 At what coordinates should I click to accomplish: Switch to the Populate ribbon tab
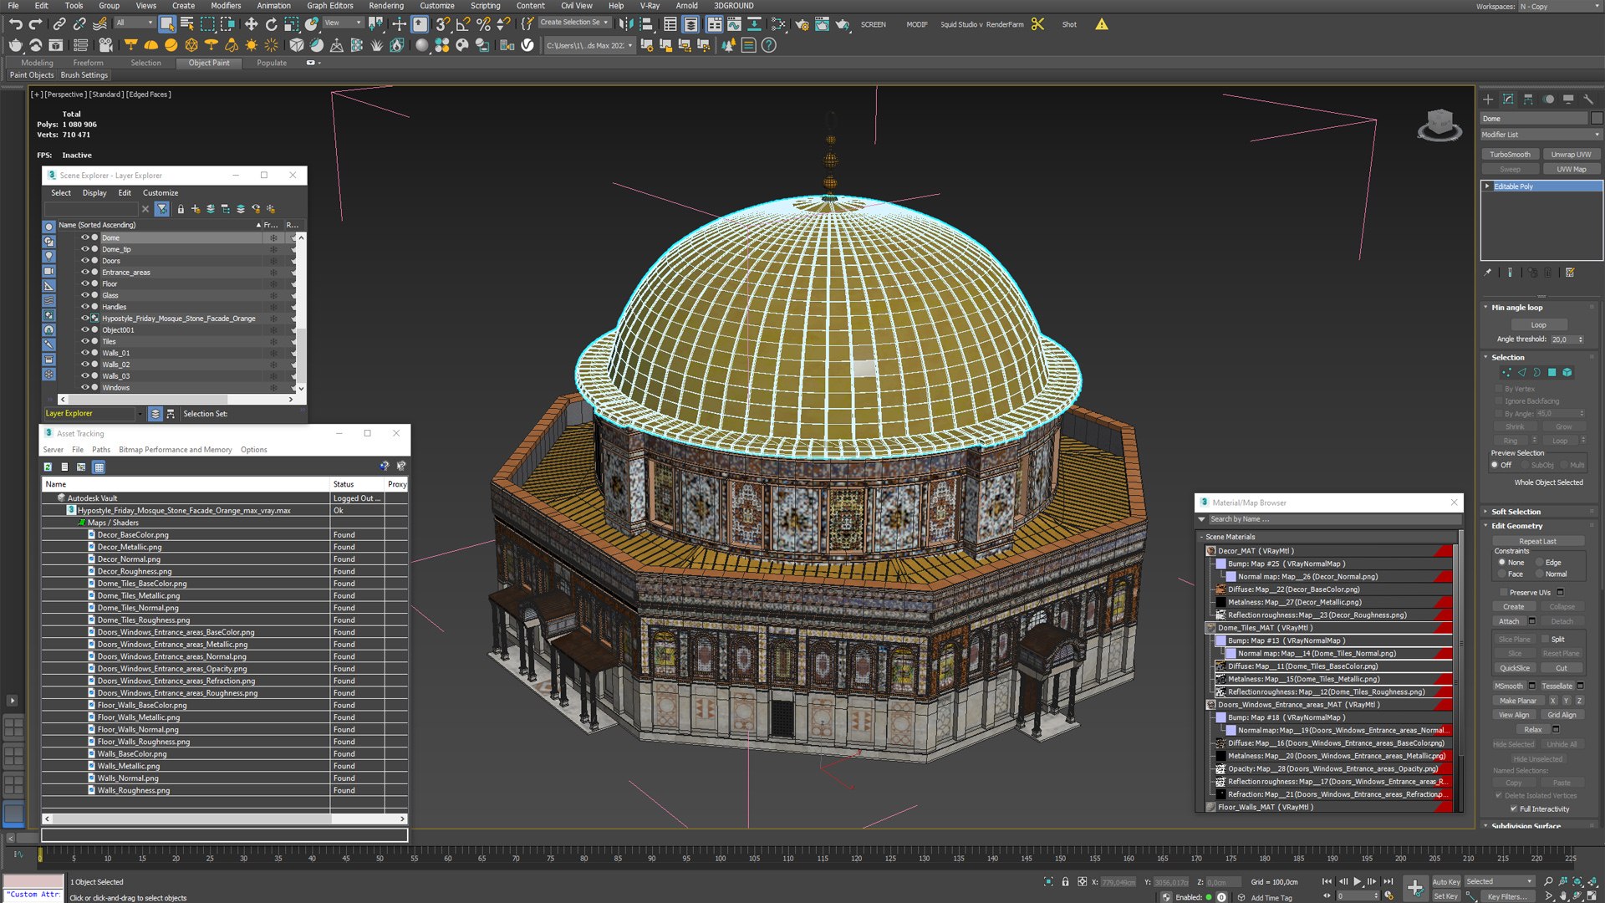click(x=272, y=63)
